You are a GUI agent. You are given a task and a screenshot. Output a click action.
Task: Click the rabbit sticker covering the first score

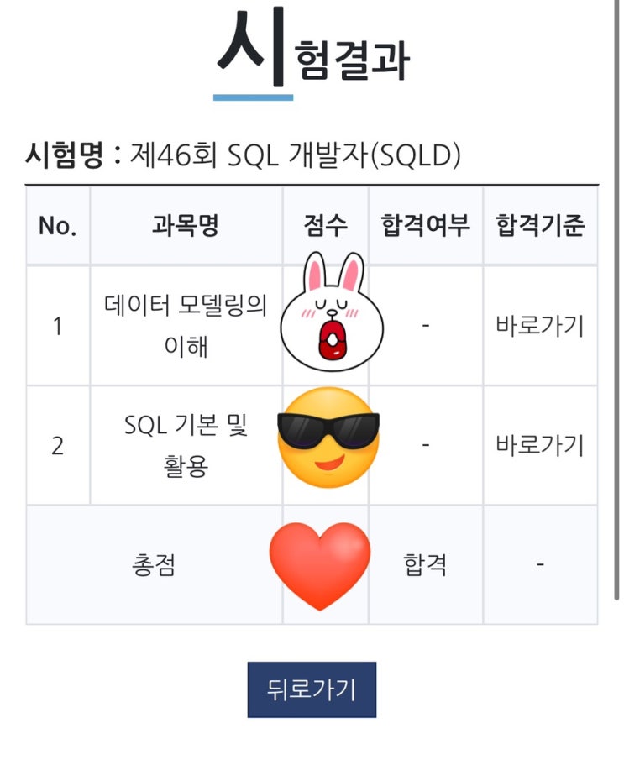(x=331, y=310)
